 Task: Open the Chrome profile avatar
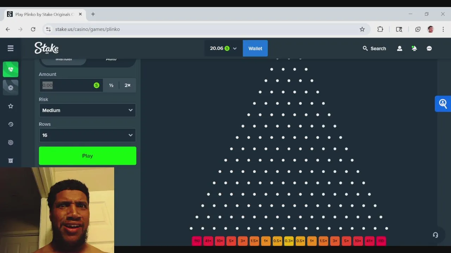(431, 29)
